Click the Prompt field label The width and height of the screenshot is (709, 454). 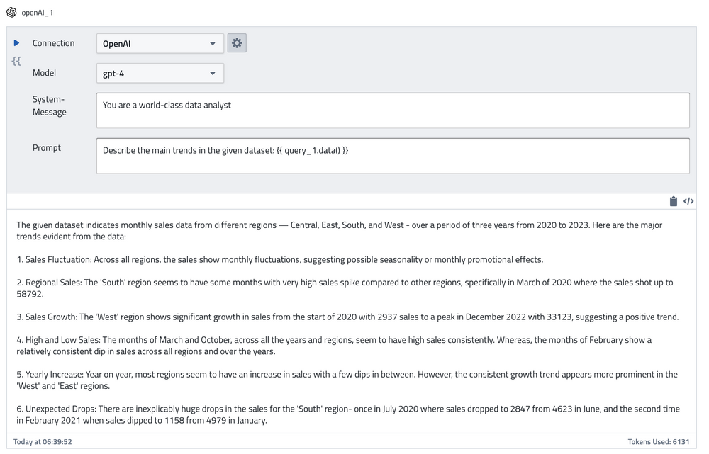click(47, 148)
